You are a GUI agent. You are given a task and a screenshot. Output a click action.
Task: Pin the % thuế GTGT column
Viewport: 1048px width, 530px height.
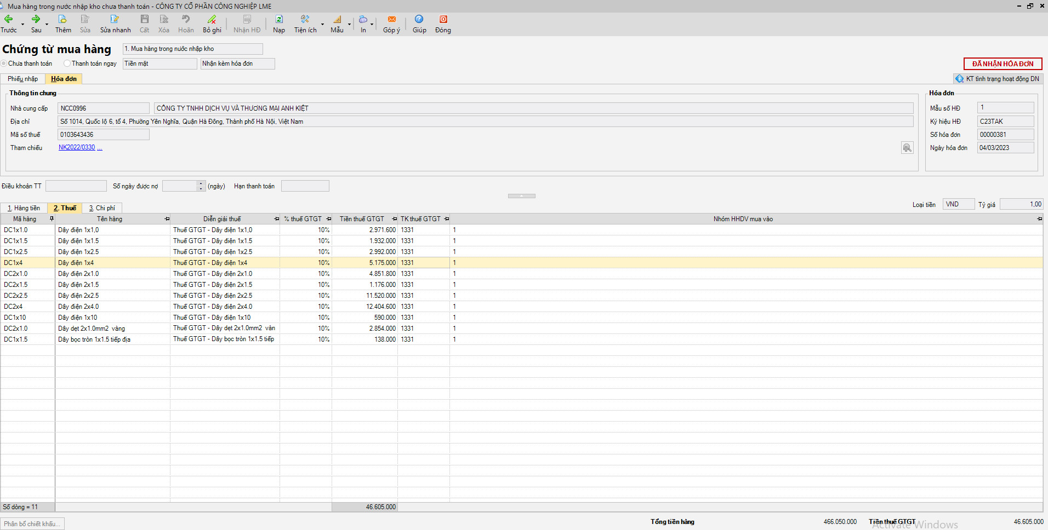click(x=328, y=219)
